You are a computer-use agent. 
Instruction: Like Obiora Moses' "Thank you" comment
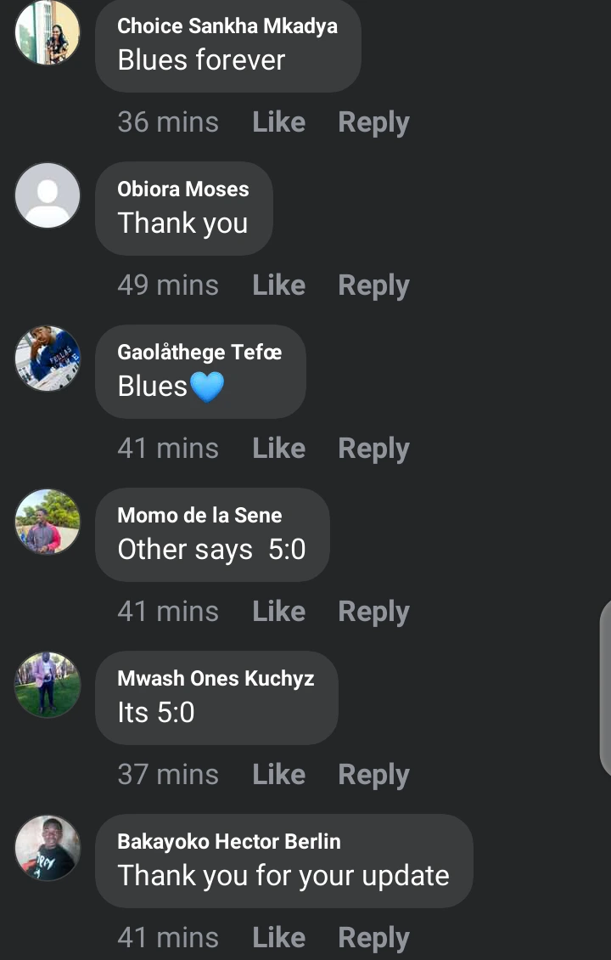(279, 285)
